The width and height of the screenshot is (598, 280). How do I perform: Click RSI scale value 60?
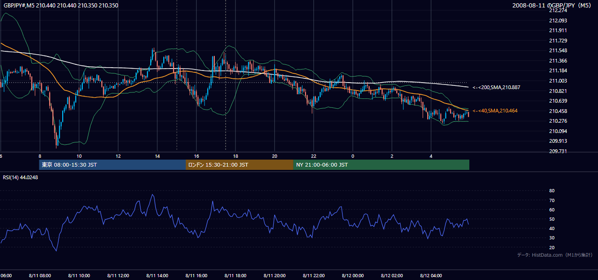[552, 210]
